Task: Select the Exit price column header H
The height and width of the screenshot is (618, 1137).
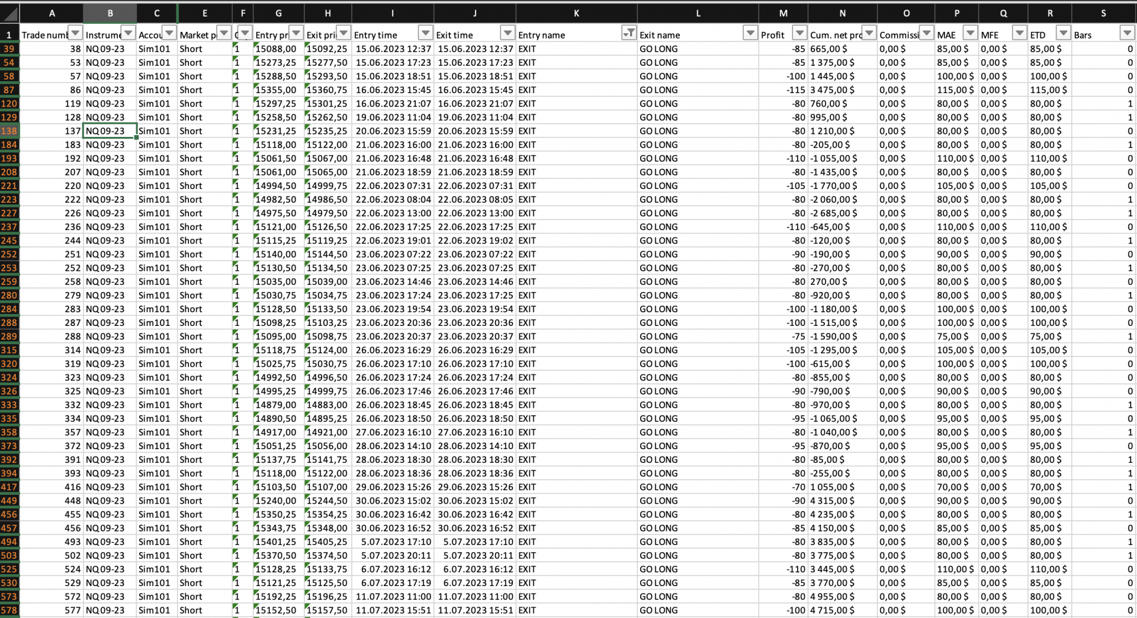Action: tap(327, 12)
